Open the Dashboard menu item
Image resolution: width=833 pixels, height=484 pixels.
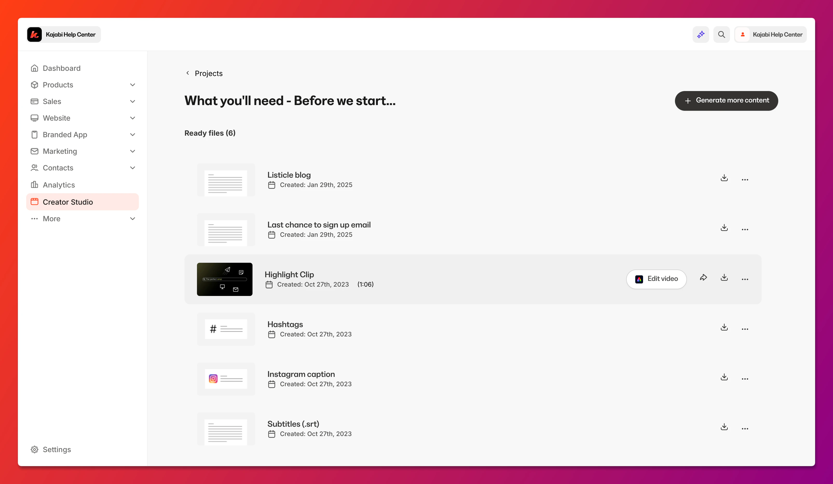62,68
